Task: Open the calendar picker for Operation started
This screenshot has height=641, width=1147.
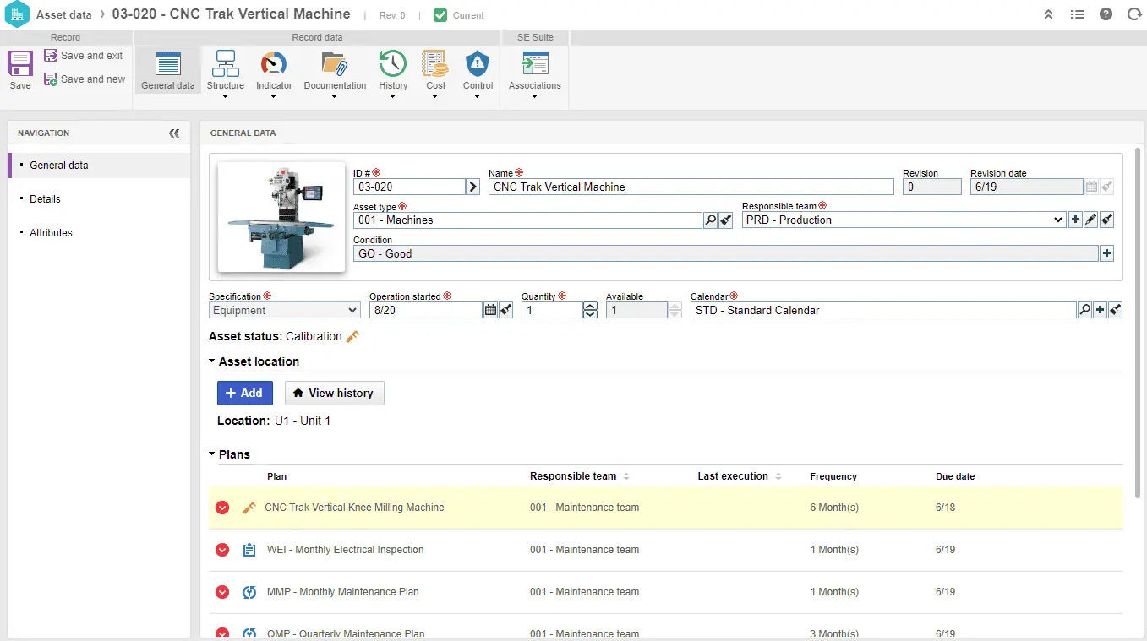Action: pos(490,310)
